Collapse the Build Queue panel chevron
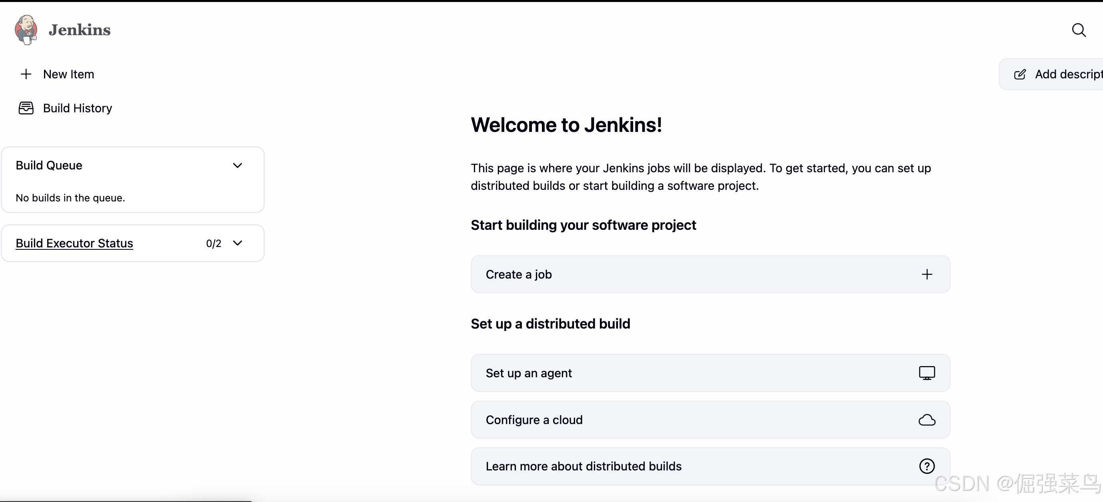The width and height of the screenshot is (1103, 502). click(x=238, y=165)
